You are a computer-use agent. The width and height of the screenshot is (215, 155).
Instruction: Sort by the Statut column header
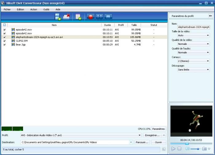pos(154,25)
